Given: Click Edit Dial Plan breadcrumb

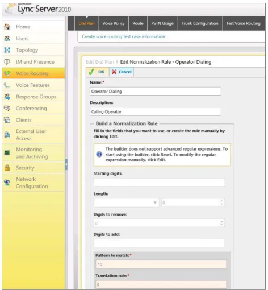Looking at the screenshot, I should (100, 62).
